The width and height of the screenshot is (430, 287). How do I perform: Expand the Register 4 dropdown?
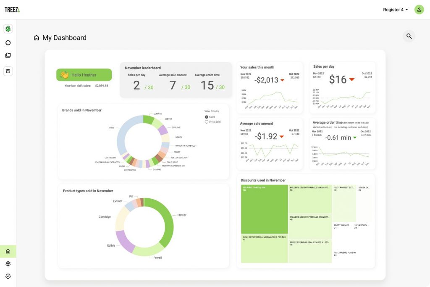(395, 10)
